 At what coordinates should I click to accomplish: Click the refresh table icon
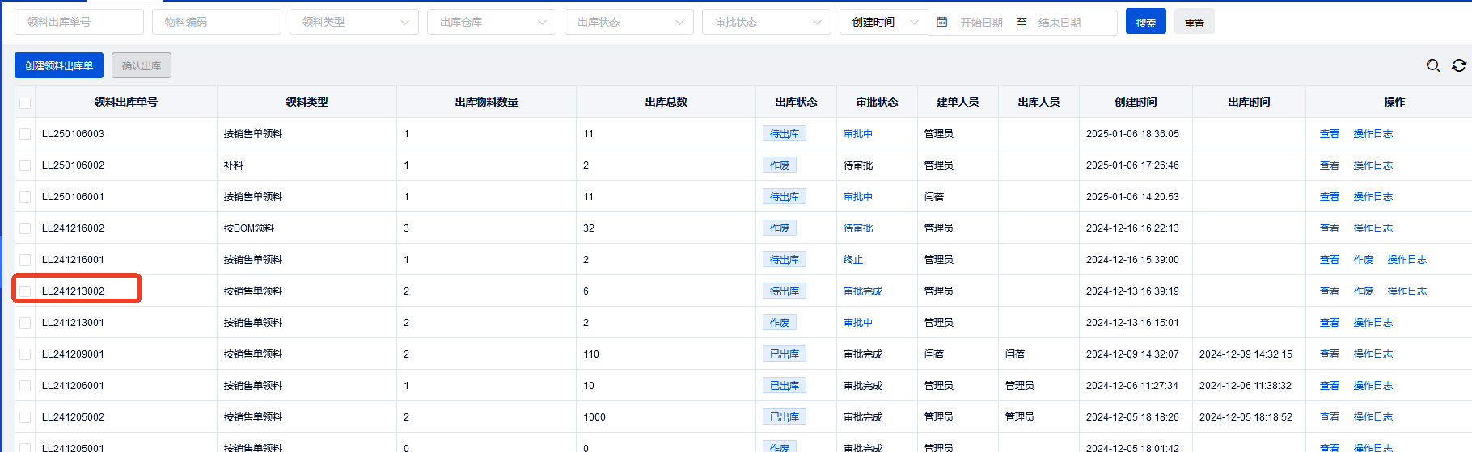point(1459,65)
